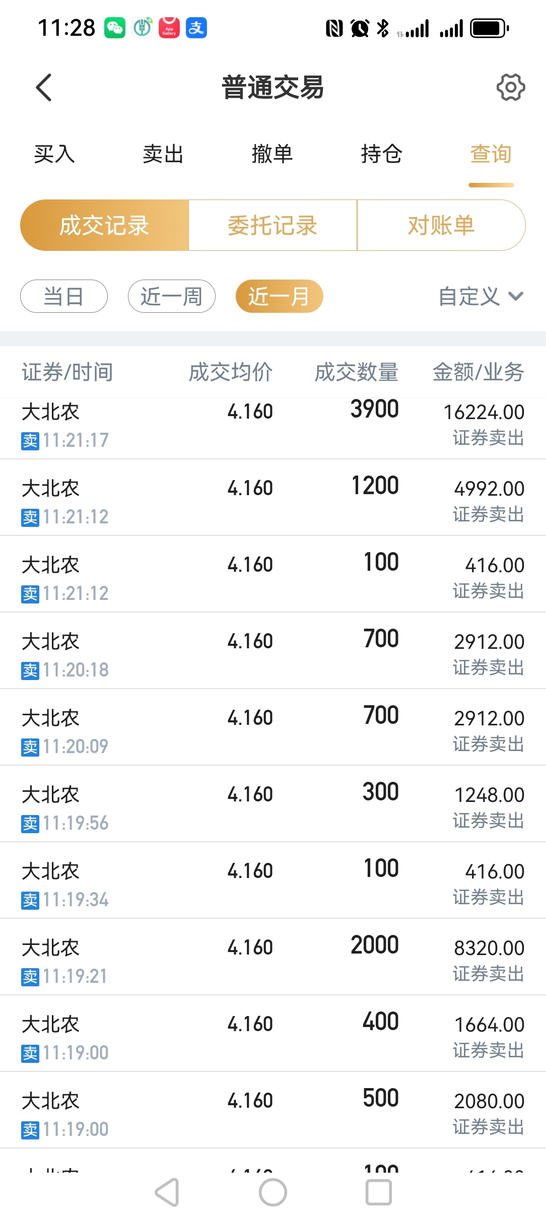Viewport: 546px width, 1215px height.
Task: Open recent apps with square button
Action: (379, 1192)
